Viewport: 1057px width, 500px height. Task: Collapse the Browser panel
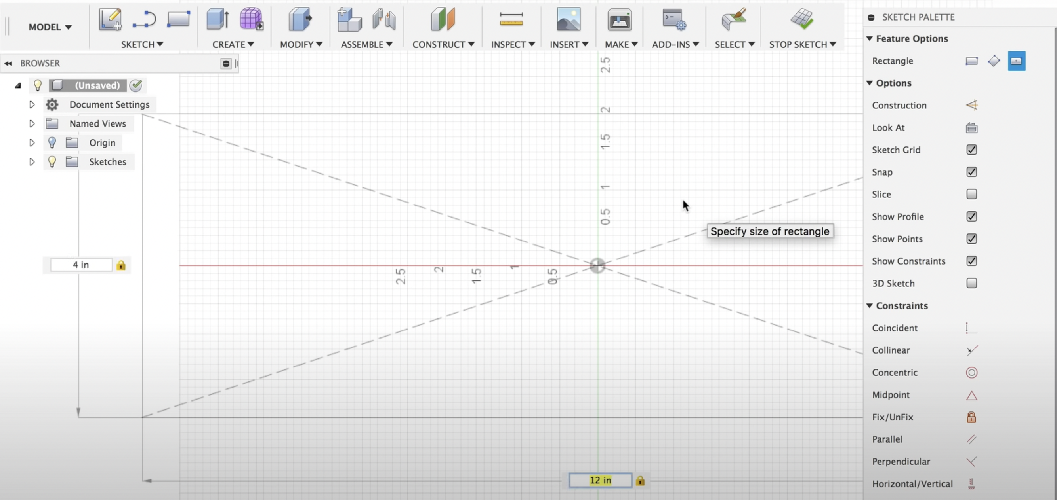8,63
